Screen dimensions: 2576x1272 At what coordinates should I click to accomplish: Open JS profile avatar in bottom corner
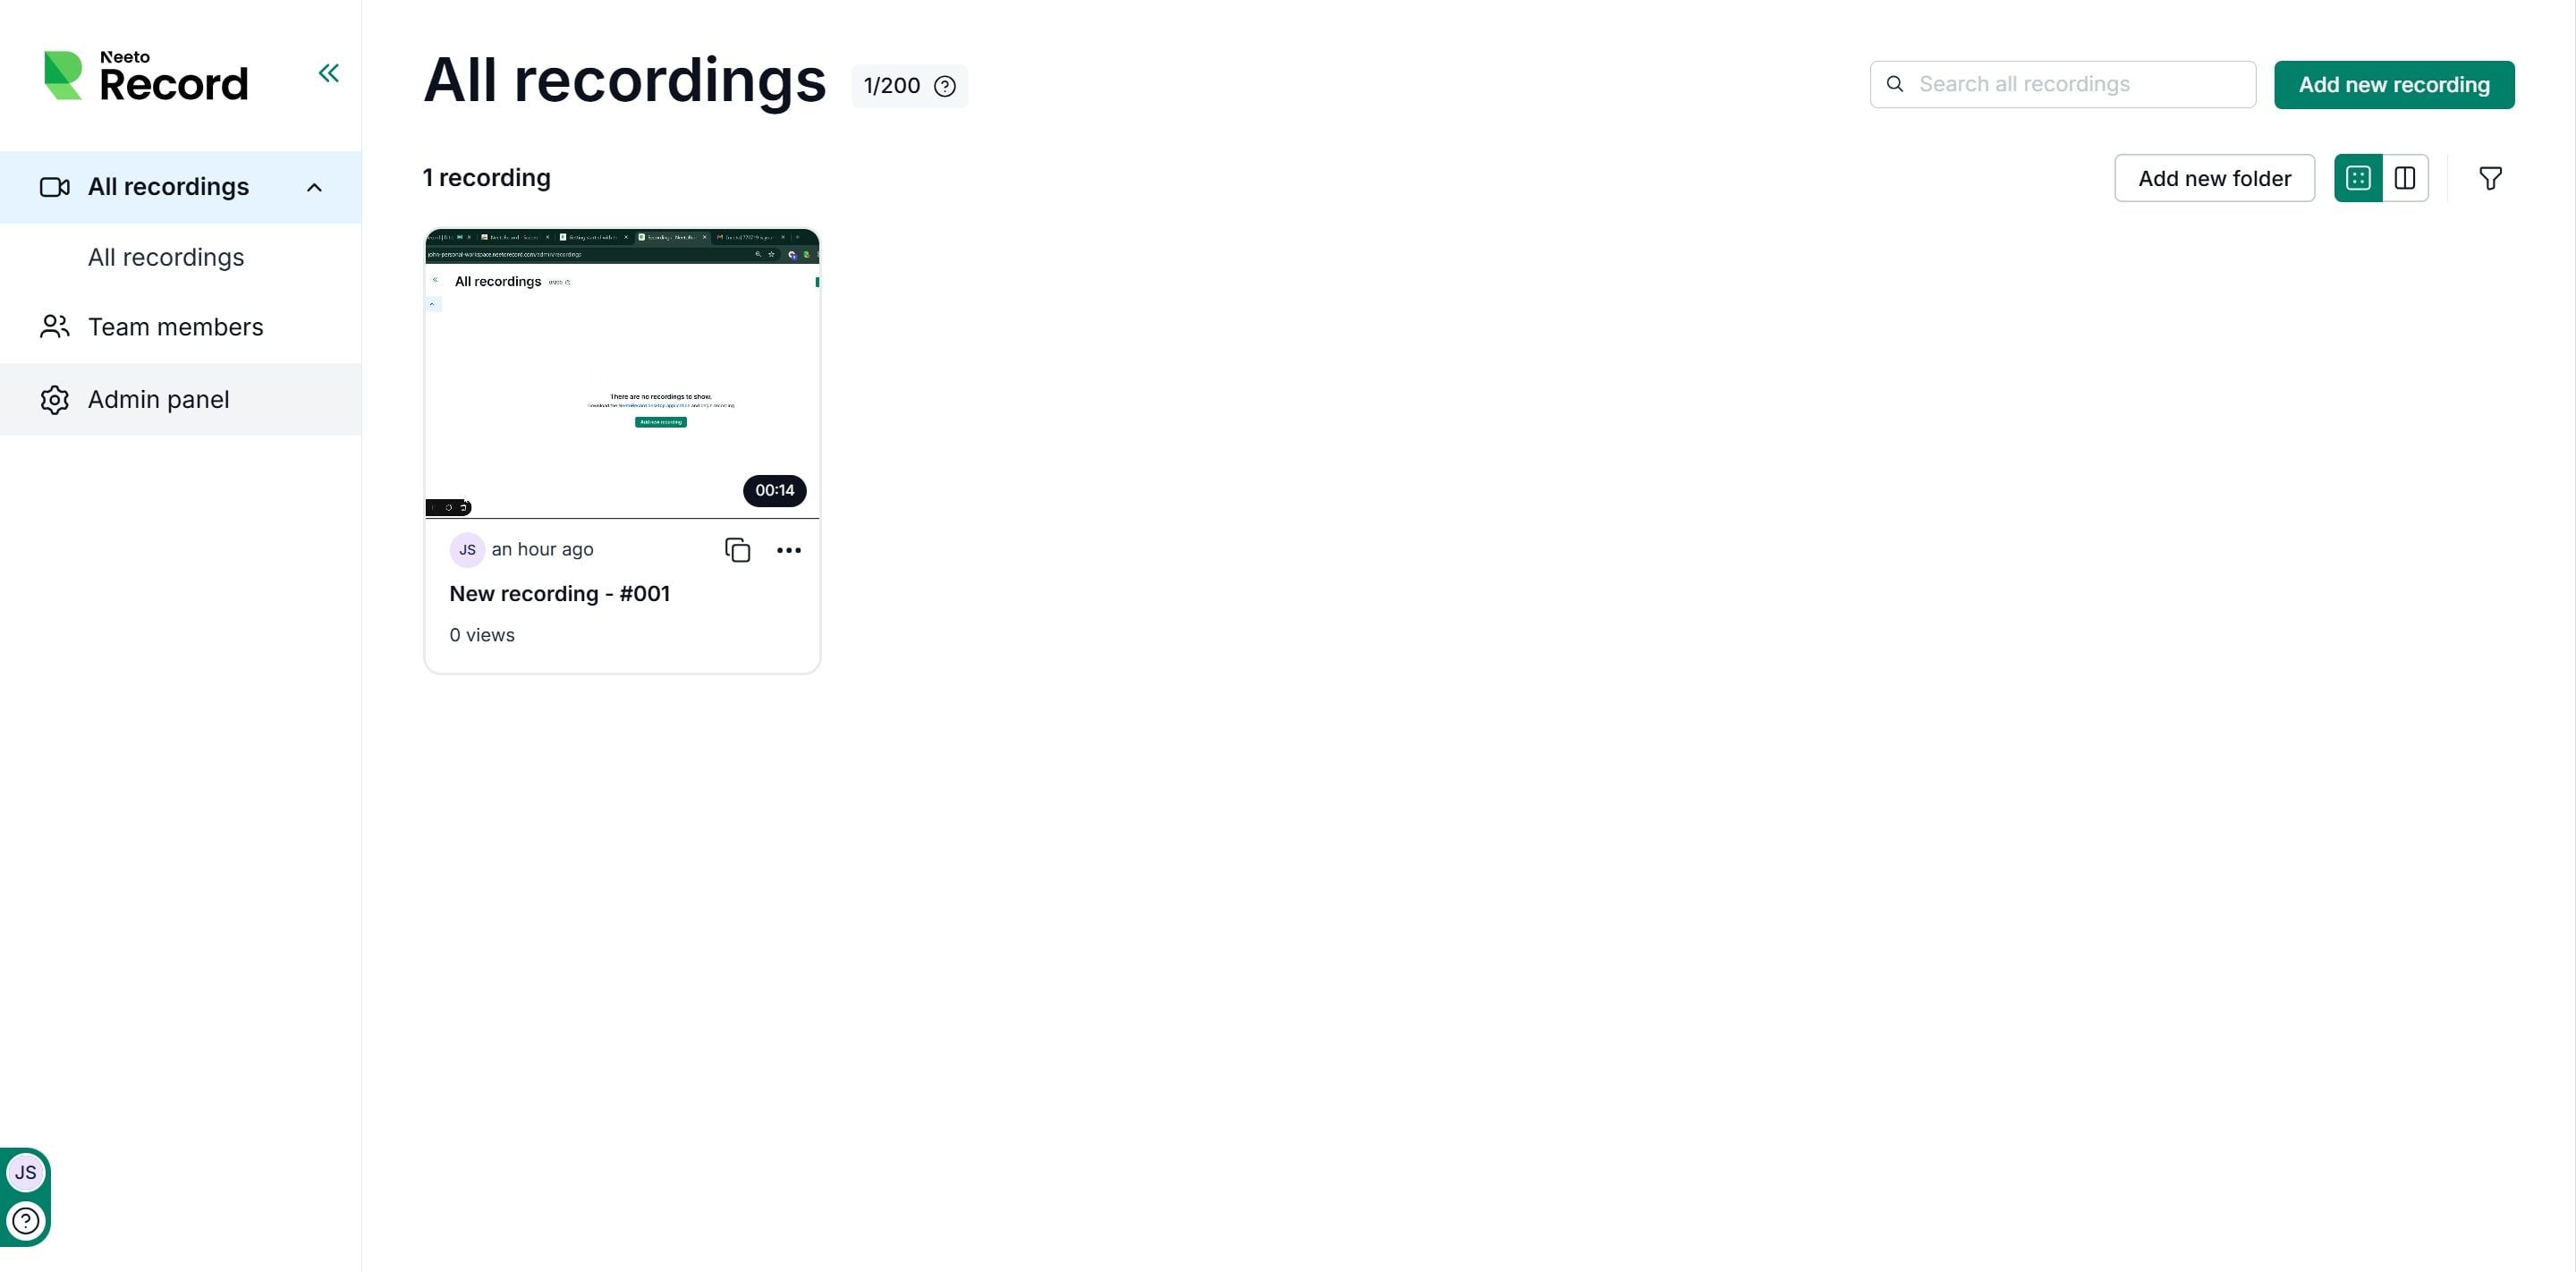(x=26, y=1172)
